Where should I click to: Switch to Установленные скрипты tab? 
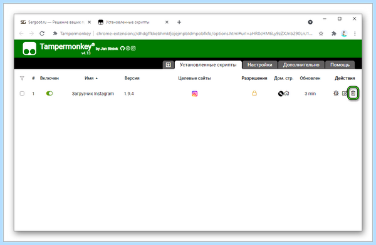click(208, 64)
